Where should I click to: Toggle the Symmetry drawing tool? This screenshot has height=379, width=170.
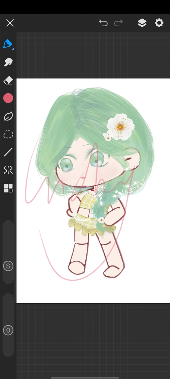coord(8,170)
